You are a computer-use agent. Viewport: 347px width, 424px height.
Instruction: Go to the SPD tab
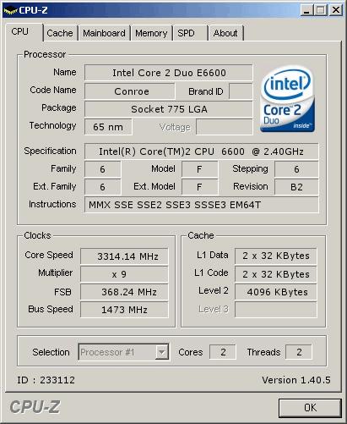190,33
